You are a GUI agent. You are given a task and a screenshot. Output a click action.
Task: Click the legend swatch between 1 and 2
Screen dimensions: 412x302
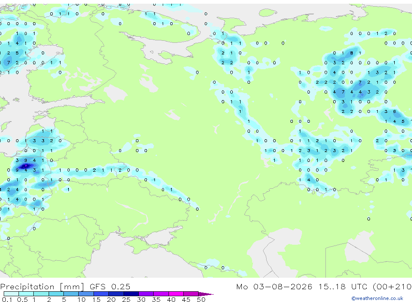(41, 294)
